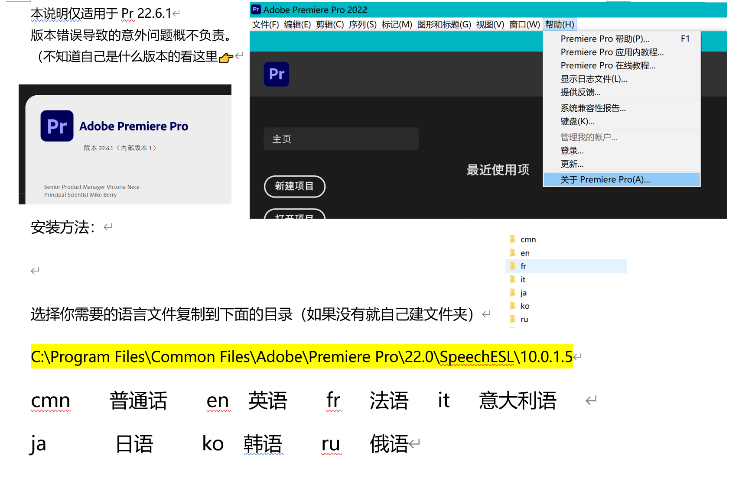This screenshot has height=485, width=729.
Task: Click the 最近使用项 heading
Action: [x=498, y=170]
